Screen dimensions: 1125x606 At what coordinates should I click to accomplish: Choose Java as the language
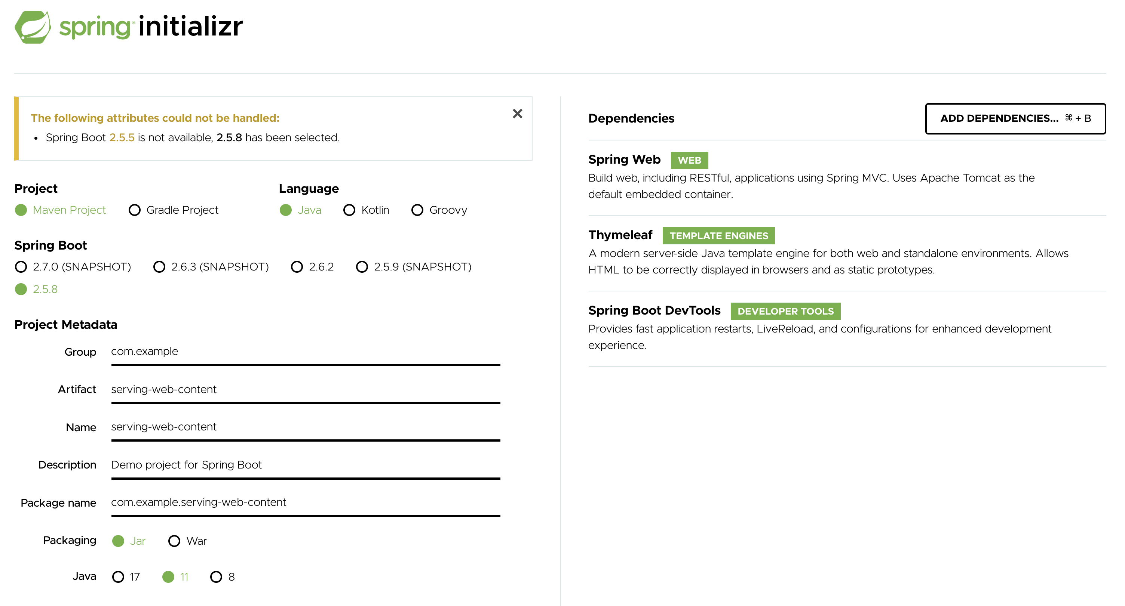tap(300, 210)
